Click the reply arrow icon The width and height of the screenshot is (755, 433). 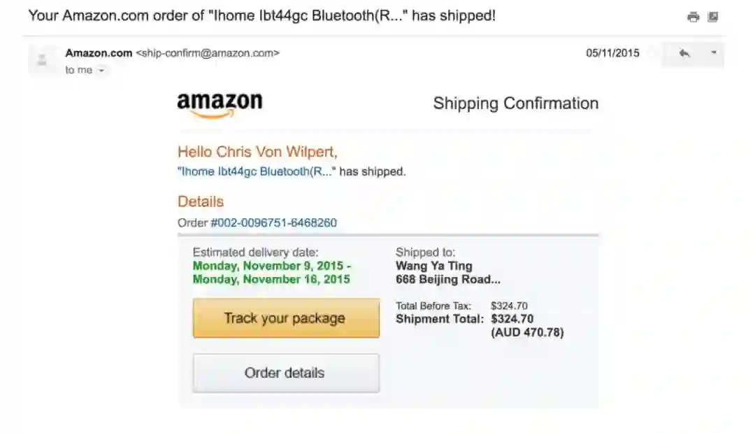[x=684, y=53]
